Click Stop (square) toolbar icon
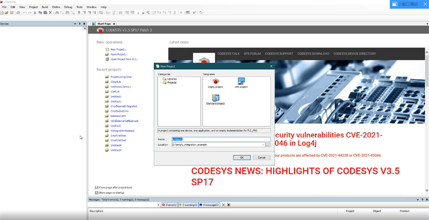 (x=143, y=12)
